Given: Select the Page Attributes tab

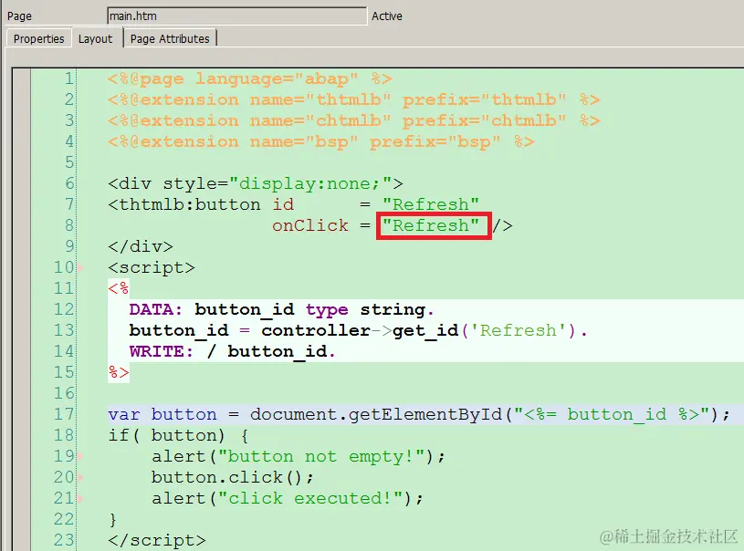Looking at the screenshot, I should (170, 39).
